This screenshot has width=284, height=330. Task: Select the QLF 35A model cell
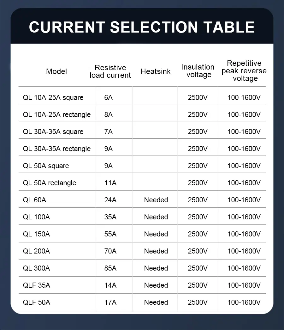pyautogui.click(x=37, y=285)
